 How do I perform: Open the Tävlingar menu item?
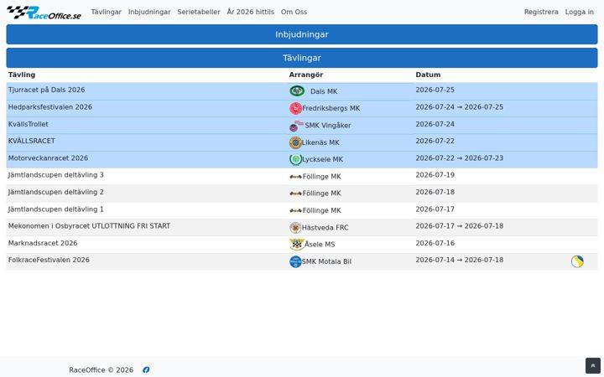(106, 12)
